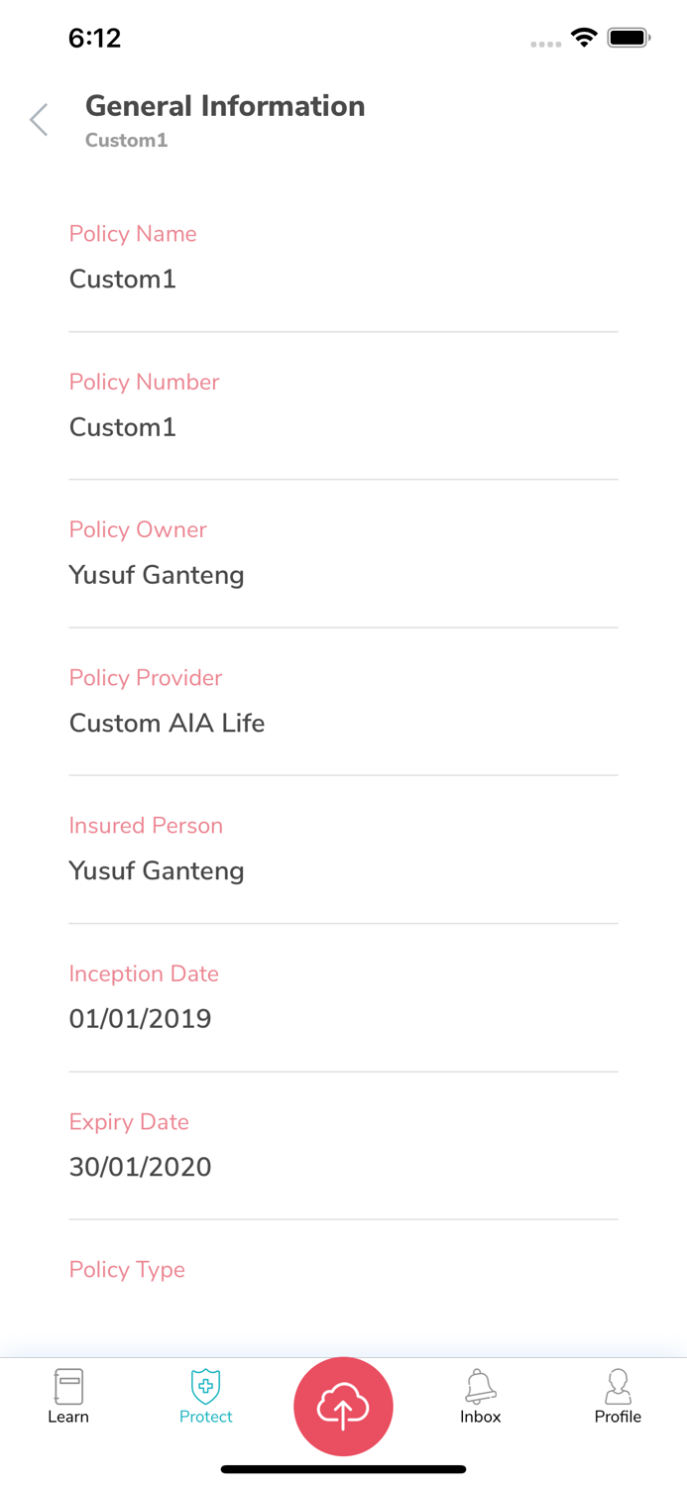Open the Inbox bell icon
687x1487 pixels.
[481, 1386]
